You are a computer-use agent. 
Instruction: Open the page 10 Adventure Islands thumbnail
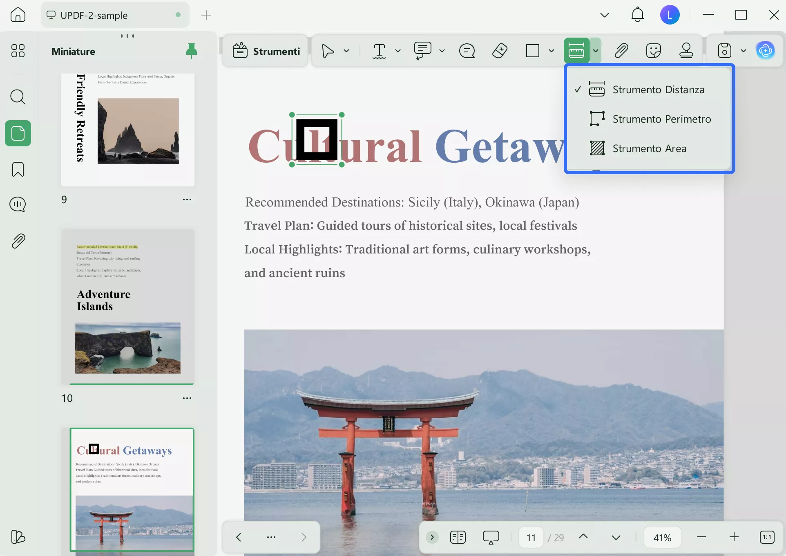[x=128, y=307]
